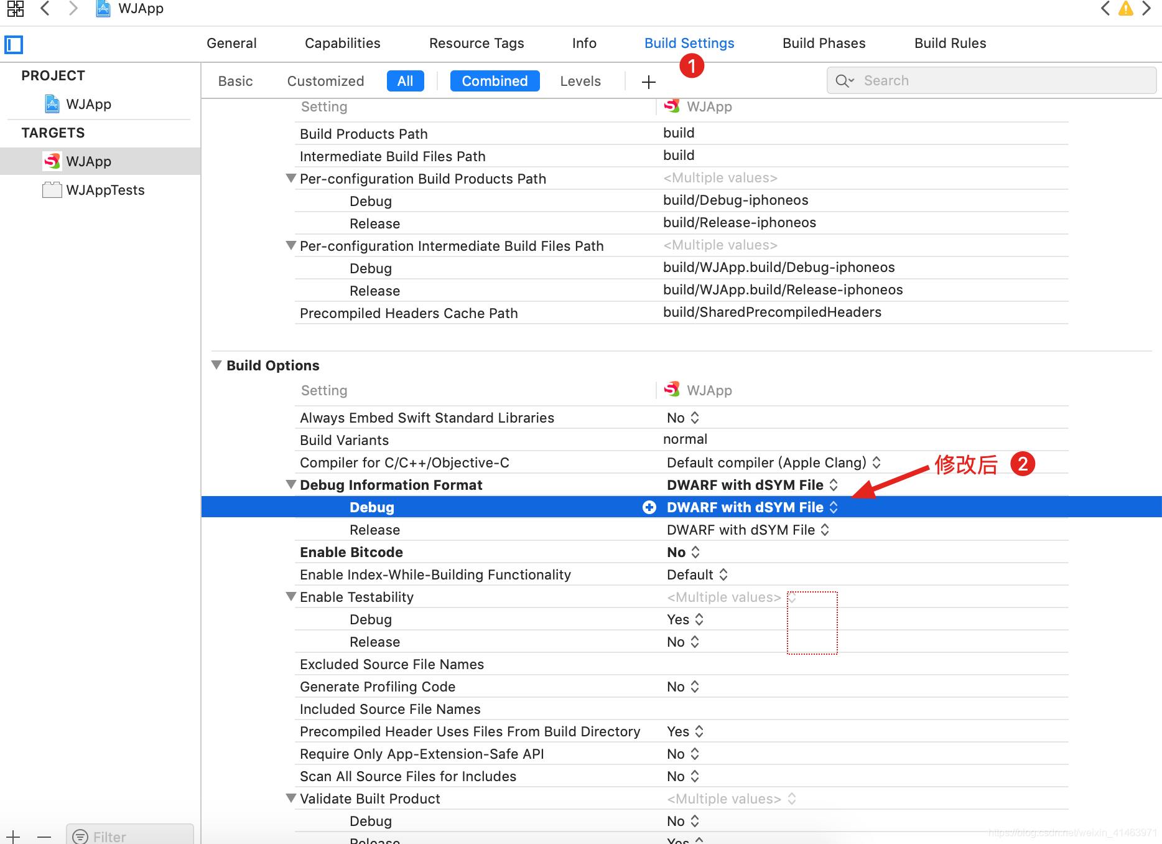Click the search magnifier icon
This screenshot has height=844, width=1162.
[x=844, y=81]
